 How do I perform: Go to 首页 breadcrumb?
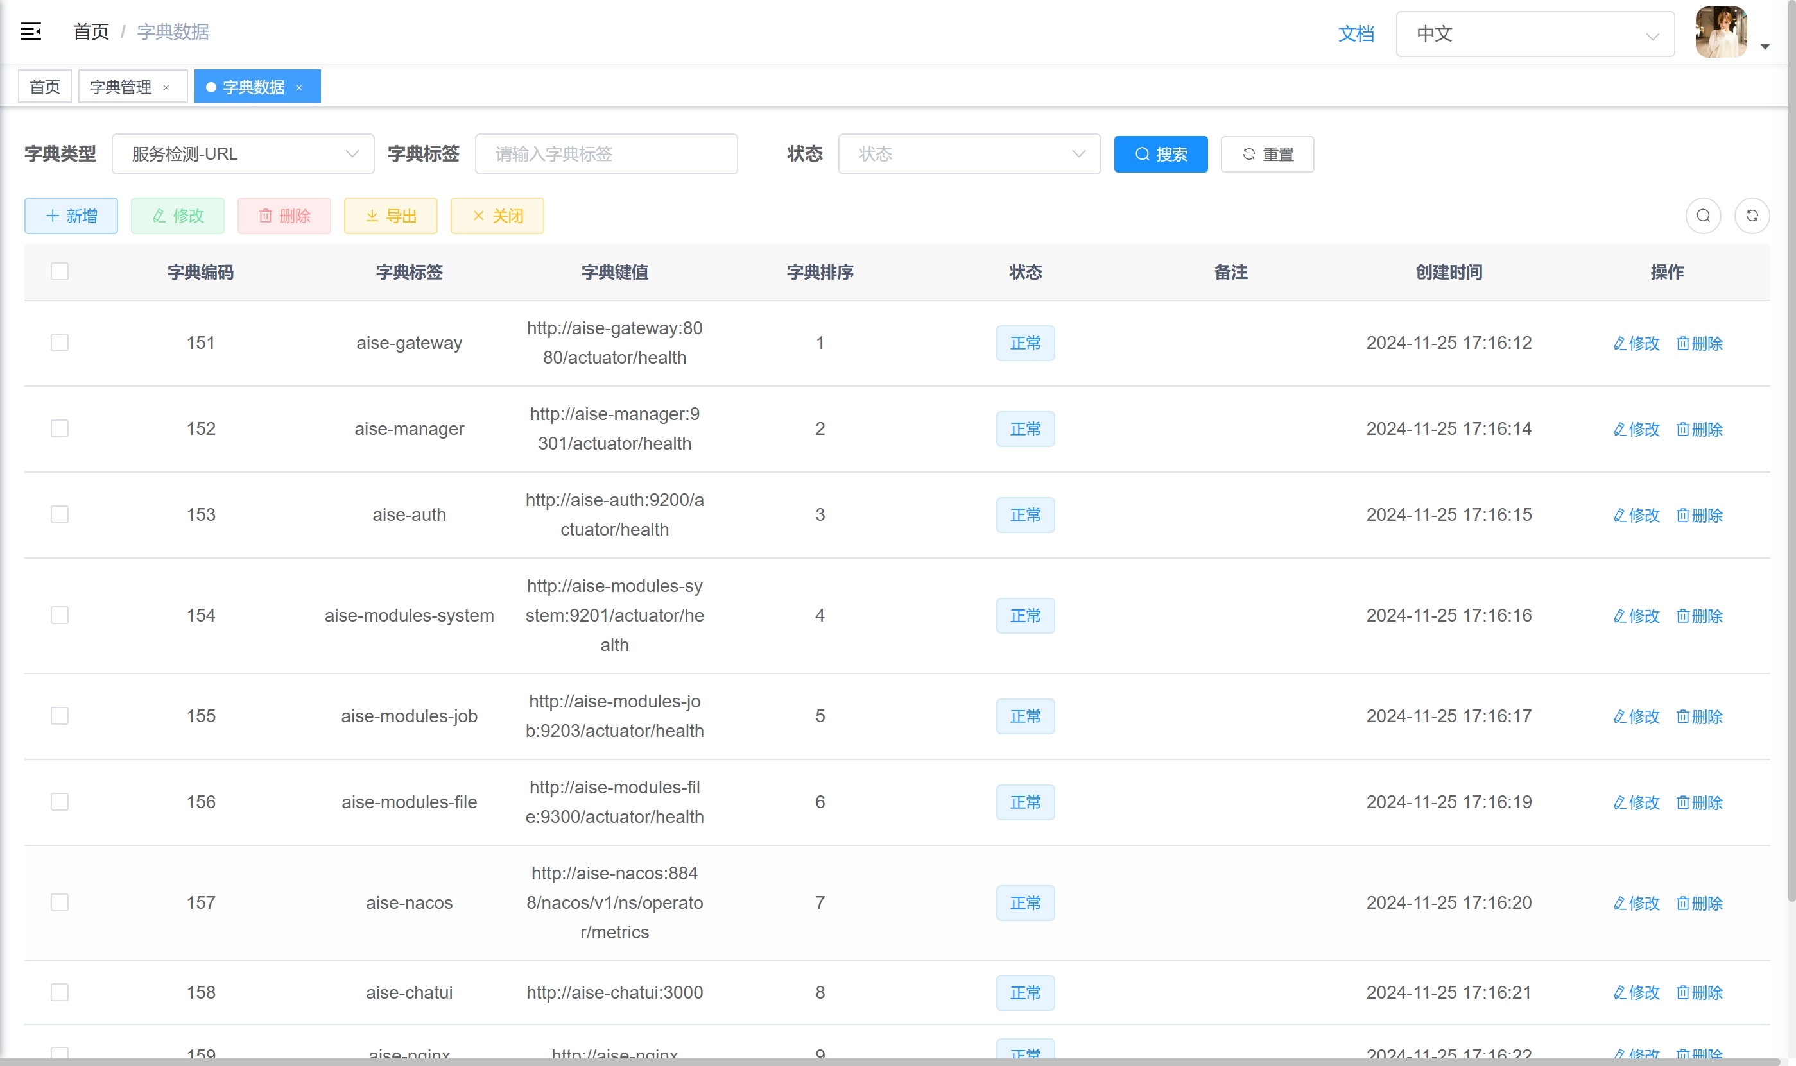pos(91,31)
